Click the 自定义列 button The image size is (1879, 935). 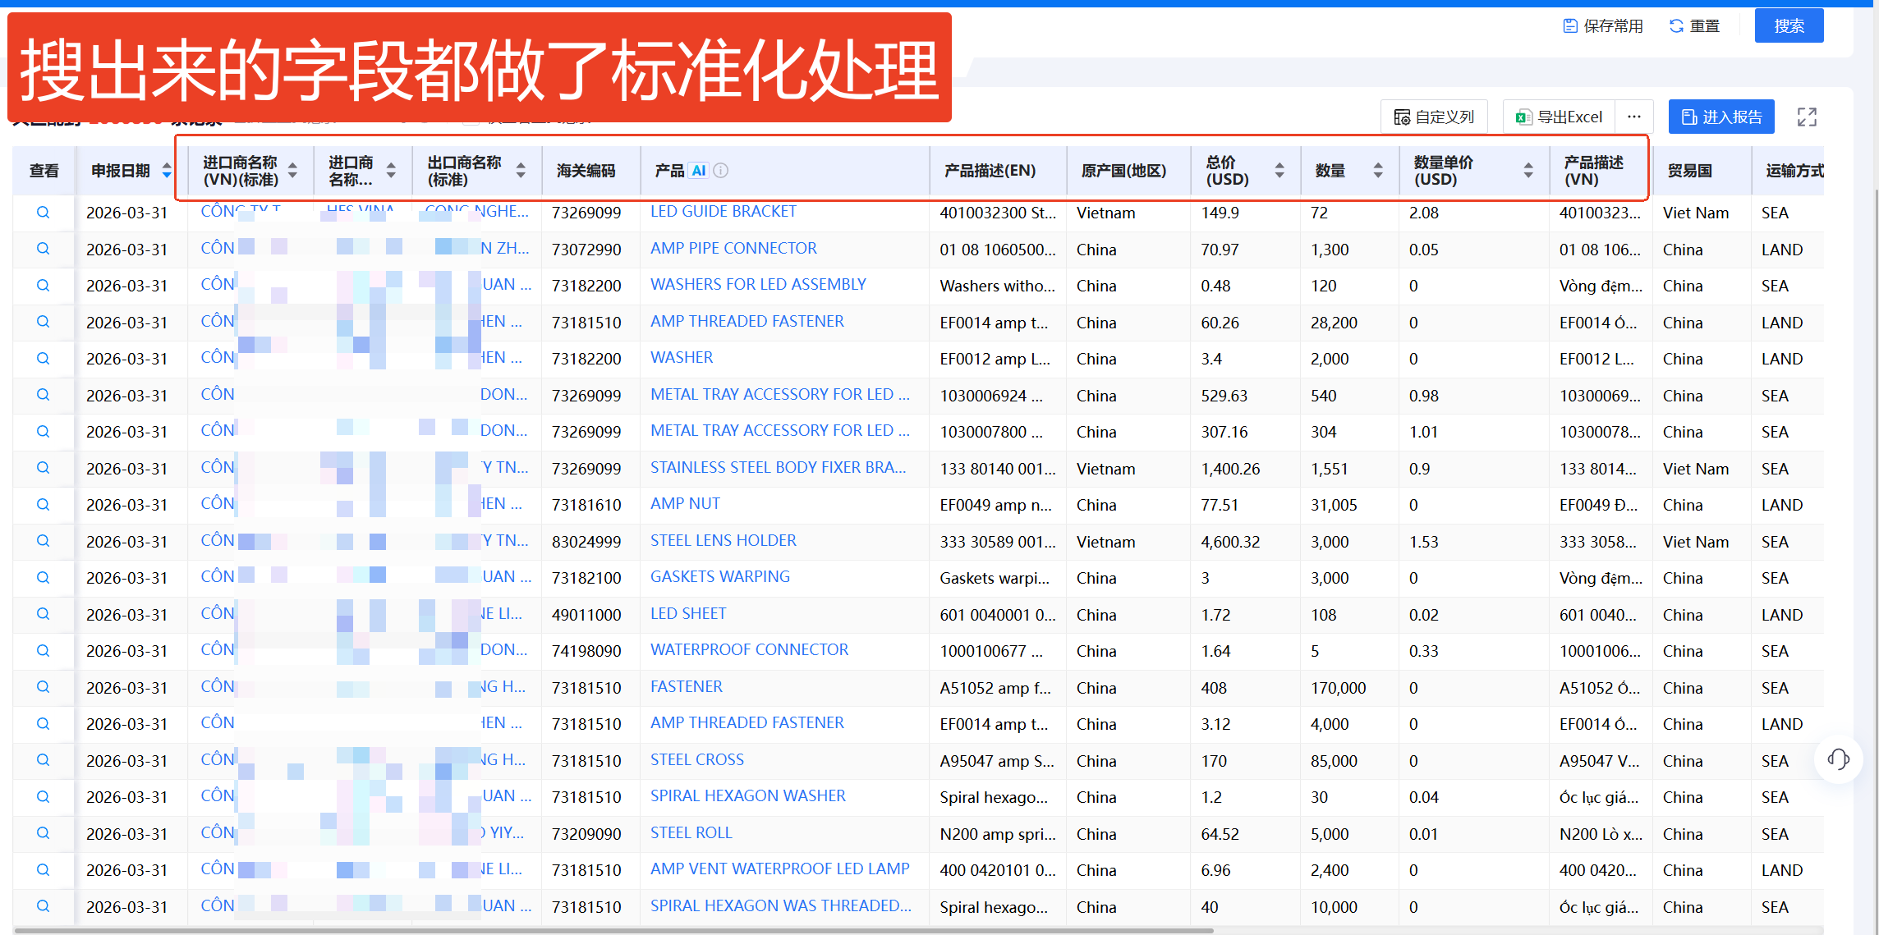point(1434,117)
